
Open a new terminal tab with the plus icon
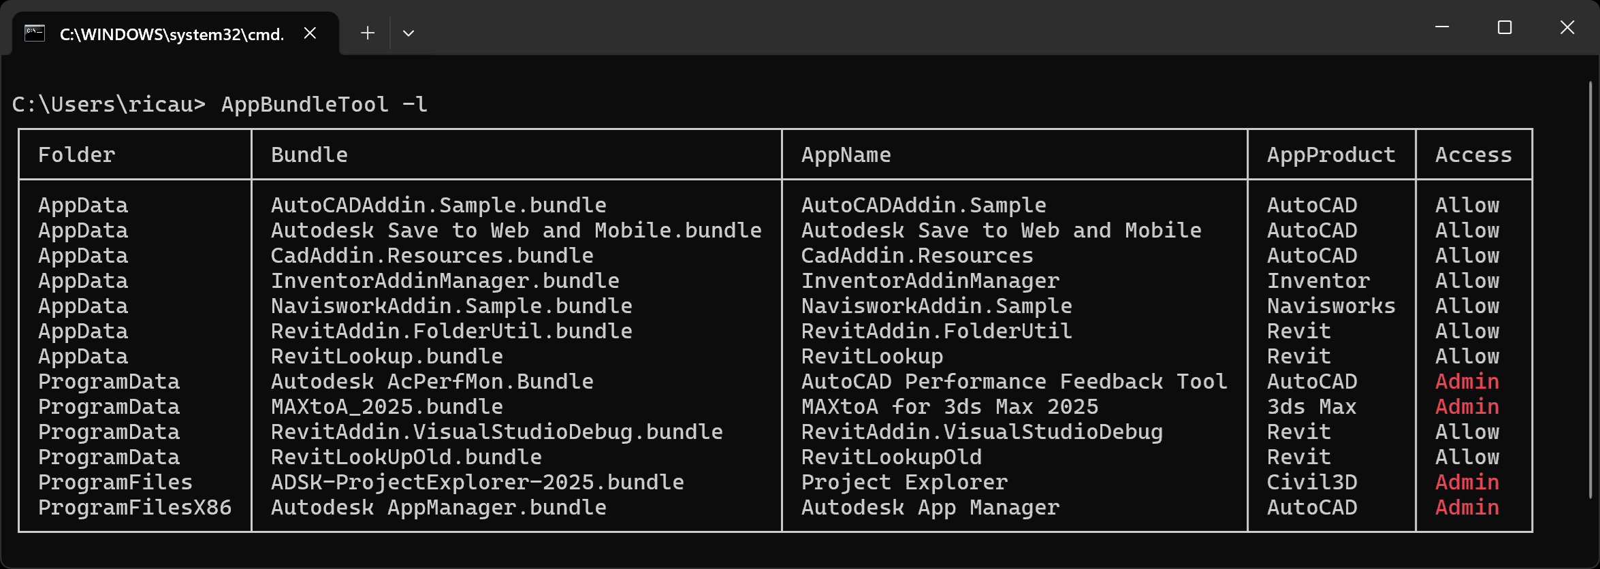pyautogui.click(x=367, y=33)
